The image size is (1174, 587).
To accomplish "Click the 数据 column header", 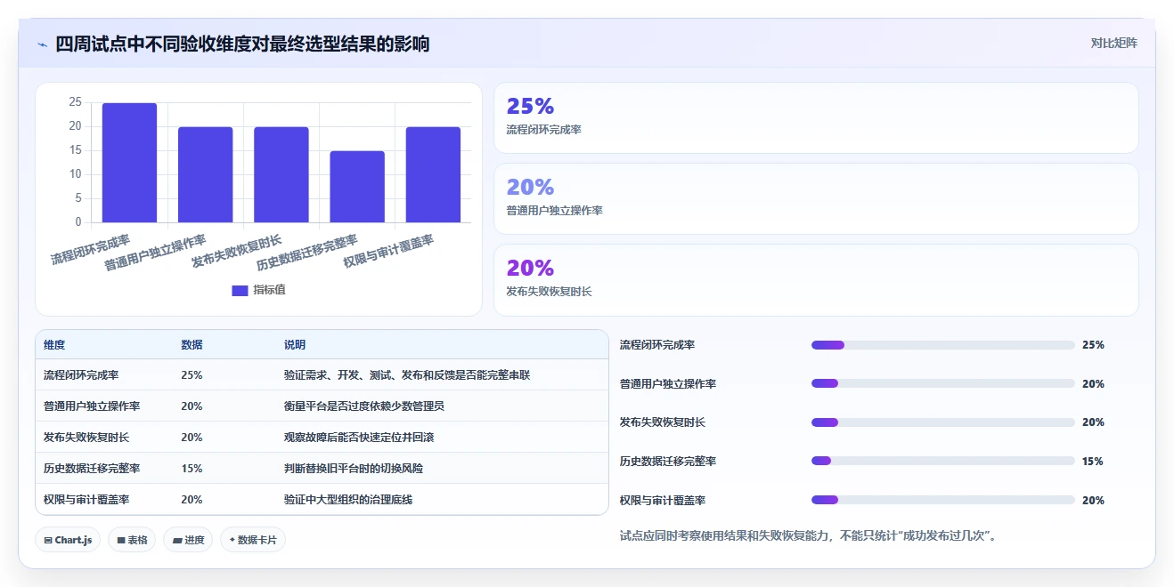I will pyautogui.click(x=192, y=345).
